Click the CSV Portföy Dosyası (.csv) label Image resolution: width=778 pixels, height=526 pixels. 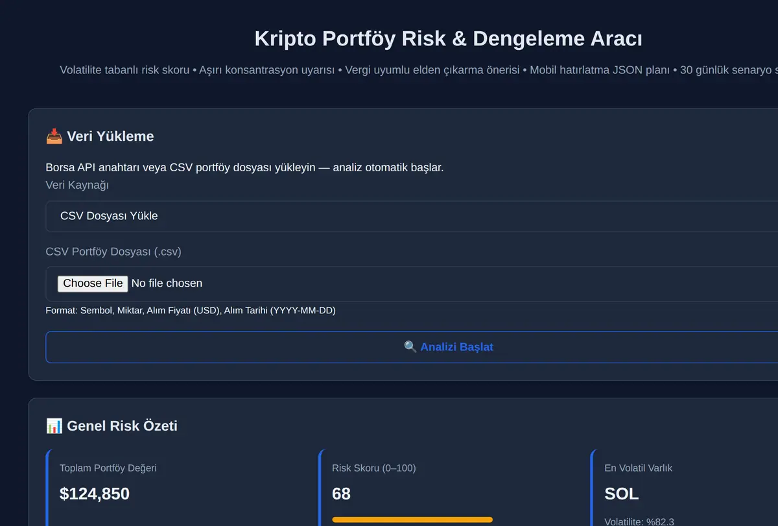[113, 252]
